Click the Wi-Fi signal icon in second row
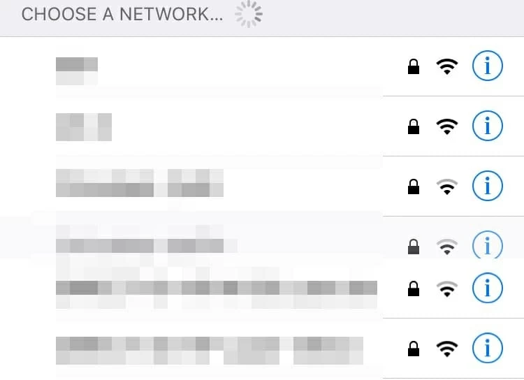Image resolution: width=524 pixels, height=380 pixels. 447,126
